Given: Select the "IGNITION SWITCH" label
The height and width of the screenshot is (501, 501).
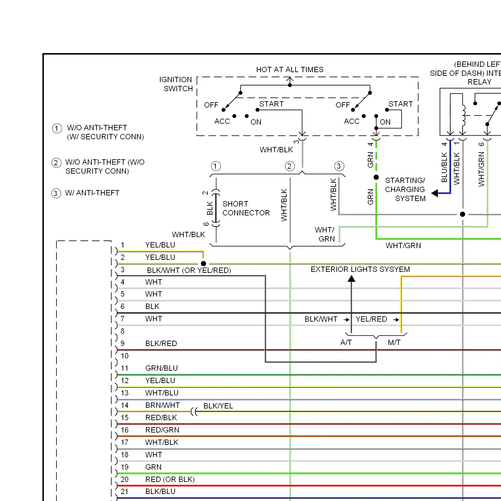Looking at the screenshot, I should tap(176, 84).
